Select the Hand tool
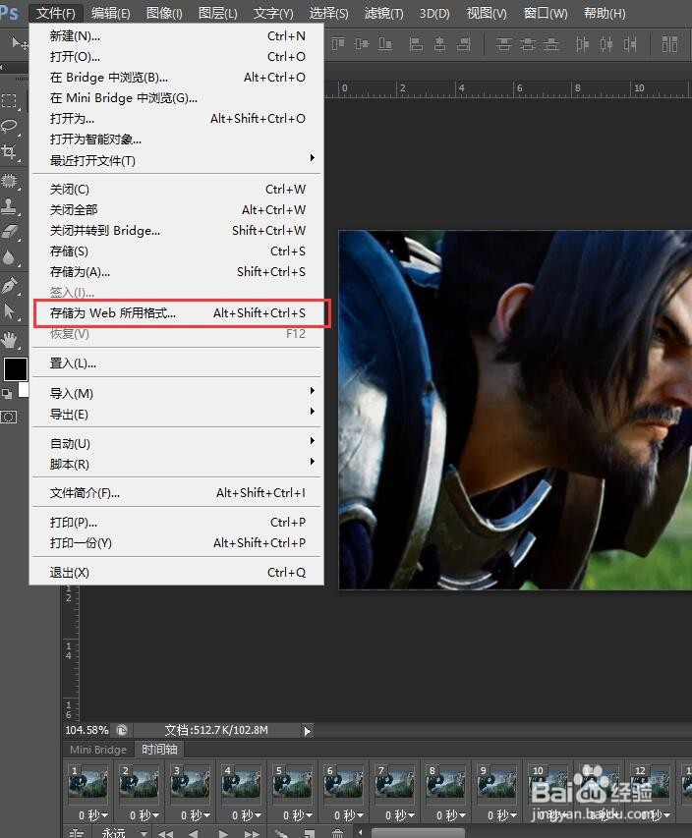The image size is (692, 838). pyautogui.click(x=9, y=339)
